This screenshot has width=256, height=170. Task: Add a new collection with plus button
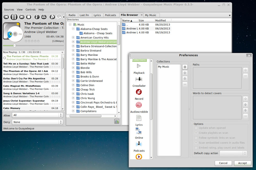185,67
